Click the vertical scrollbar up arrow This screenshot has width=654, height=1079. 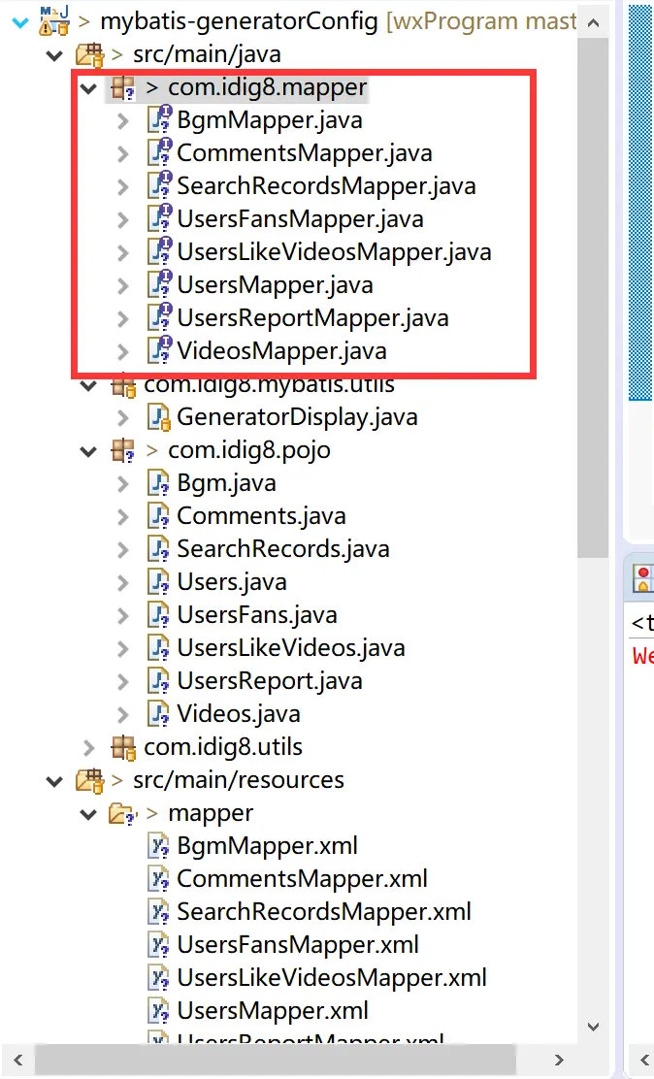(x=594, y=22)
